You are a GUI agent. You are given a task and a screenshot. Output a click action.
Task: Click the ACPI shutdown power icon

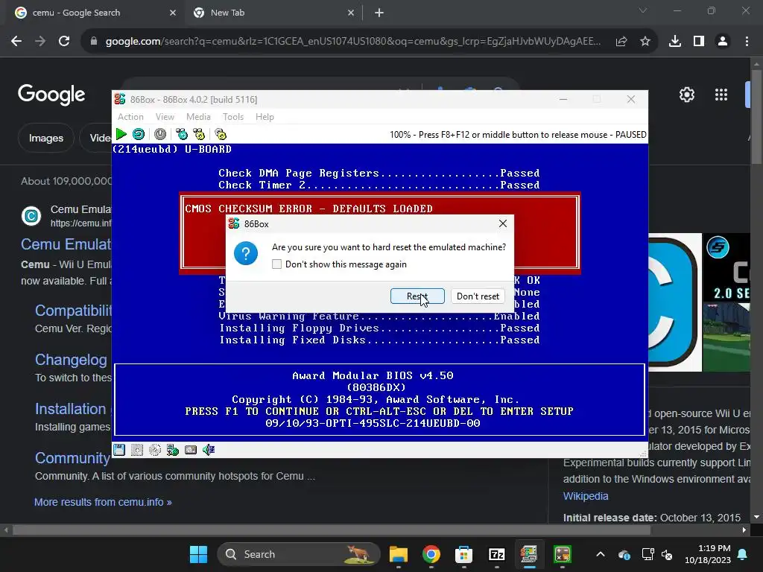coord(160,134)
